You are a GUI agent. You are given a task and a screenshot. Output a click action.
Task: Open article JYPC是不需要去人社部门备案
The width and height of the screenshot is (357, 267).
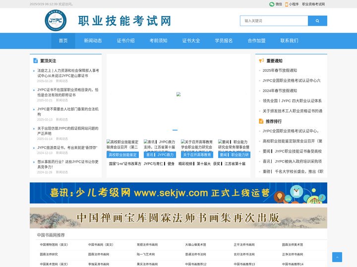68,112
